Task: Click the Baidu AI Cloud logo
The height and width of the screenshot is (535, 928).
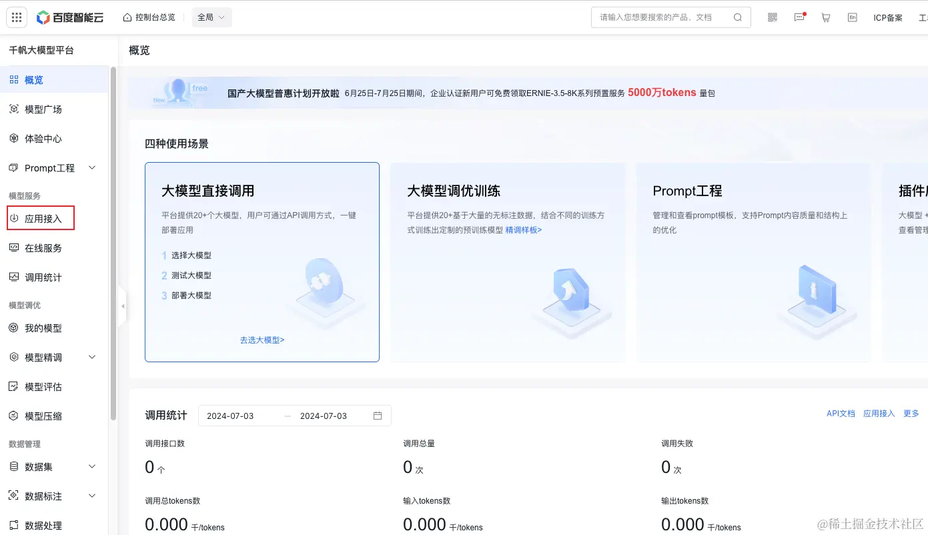Action: pos(70,17)
